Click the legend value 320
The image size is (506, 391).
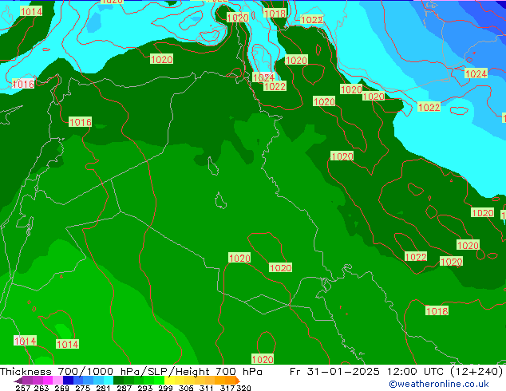[243, 388]
